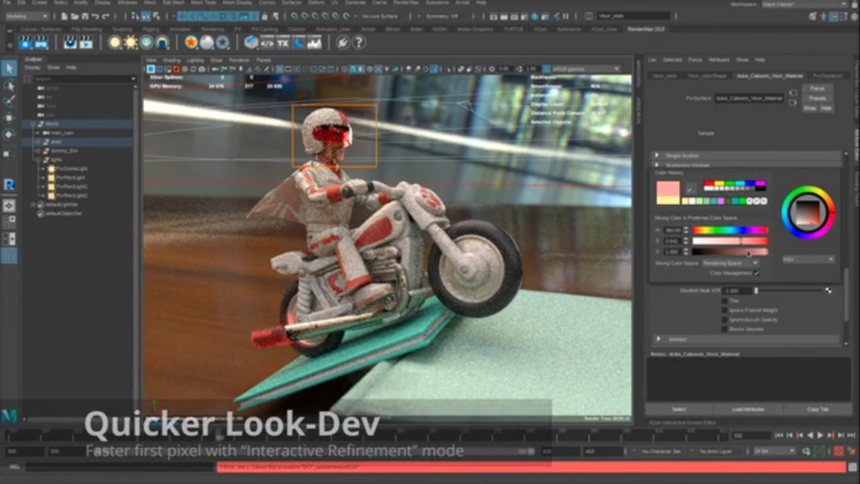The width and height of the screenshot is (860, 484).
Task: Toggle the Thin checkbox
Action: (x=725, y=301)
